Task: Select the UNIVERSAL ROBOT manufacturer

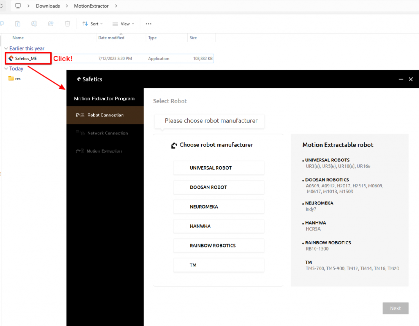Action: click(219, 168)
